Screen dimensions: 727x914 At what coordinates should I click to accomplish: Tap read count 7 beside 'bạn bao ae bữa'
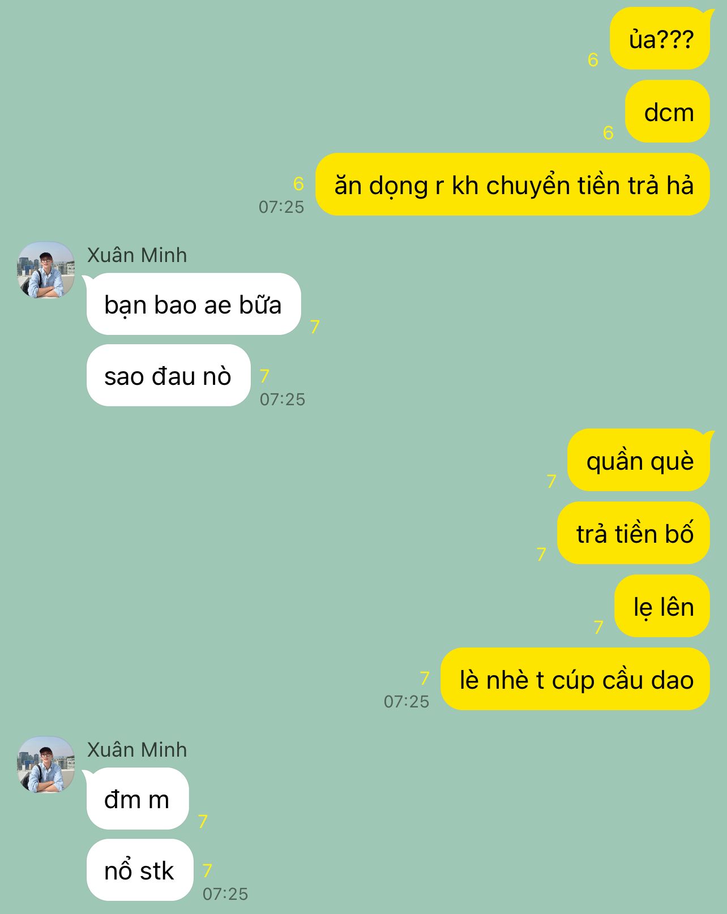click(315, 327)
